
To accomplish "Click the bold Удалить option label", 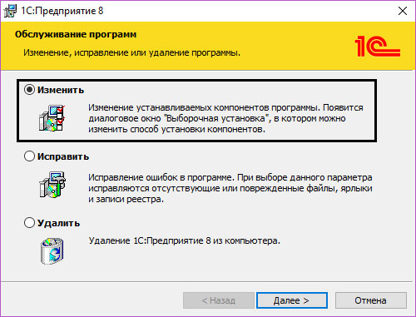I will [x=58, y=223].
